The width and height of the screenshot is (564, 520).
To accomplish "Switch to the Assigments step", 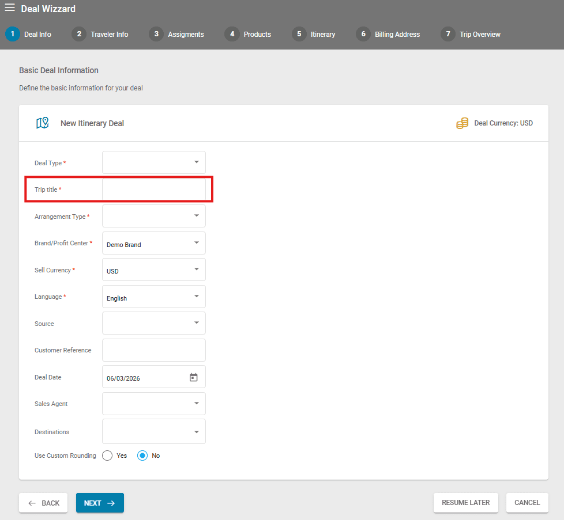I will (x=186, y=35).
